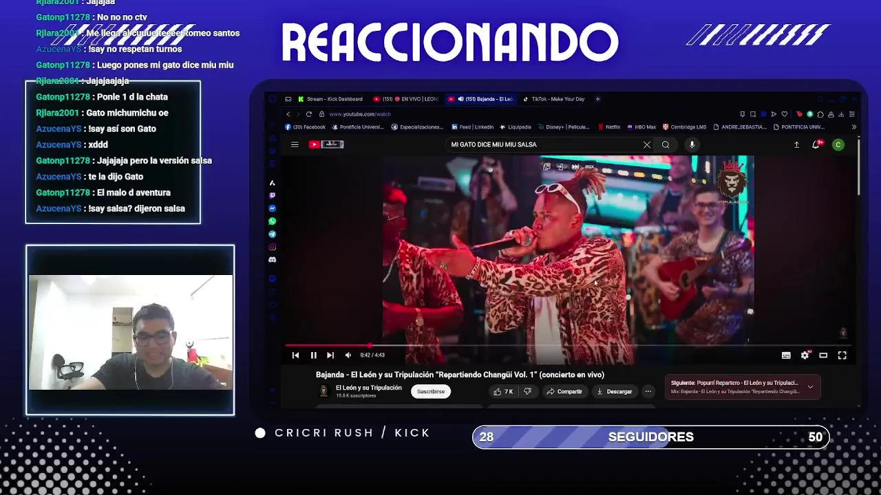Viewport: 881px width, 495px height.
Task: Open a new browser tab
Action: coord(597,99)
